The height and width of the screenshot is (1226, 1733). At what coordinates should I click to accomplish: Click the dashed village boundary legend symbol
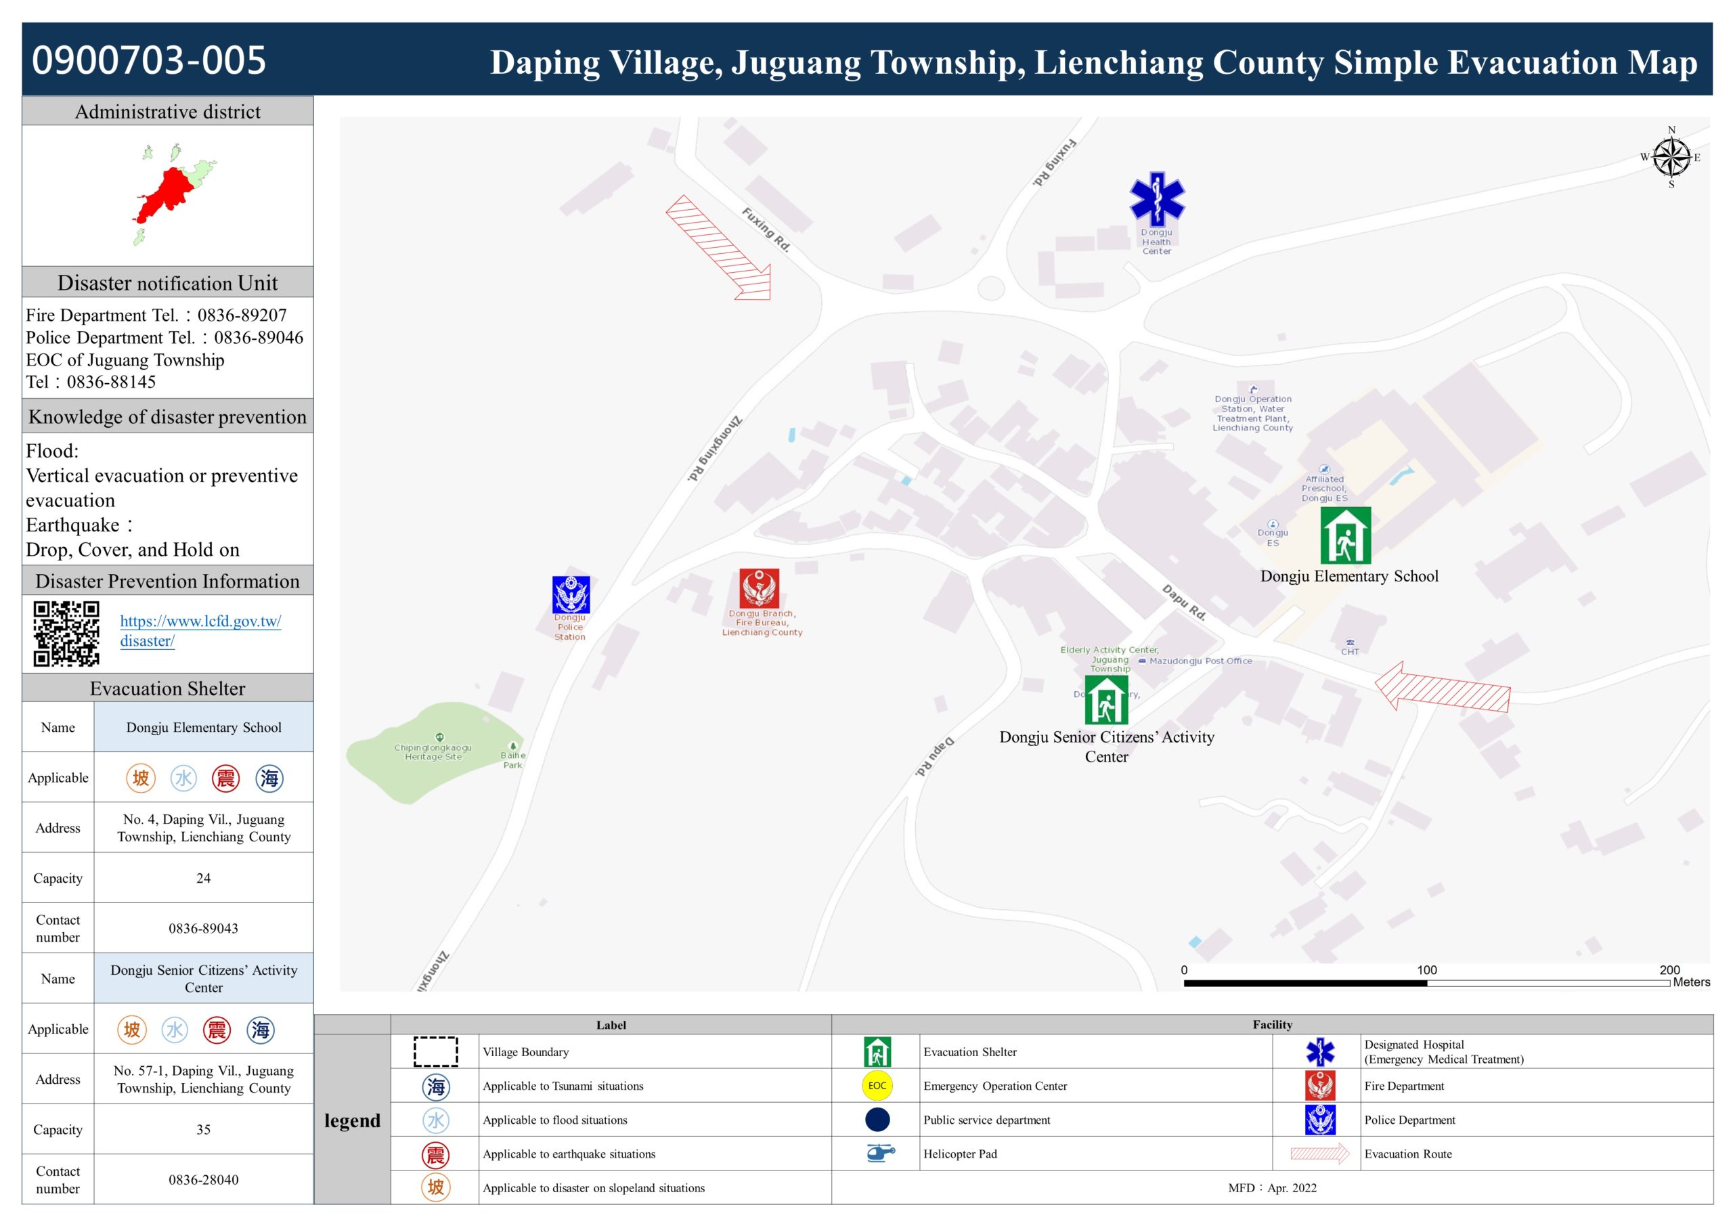435,1051
